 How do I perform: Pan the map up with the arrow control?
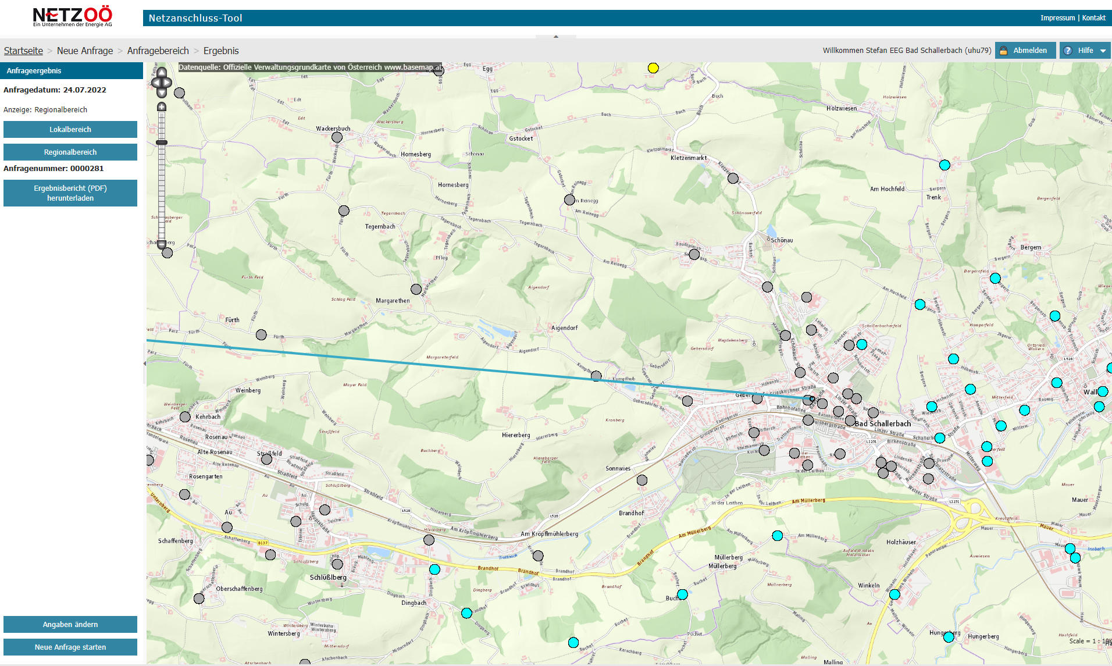pos(162,72)
